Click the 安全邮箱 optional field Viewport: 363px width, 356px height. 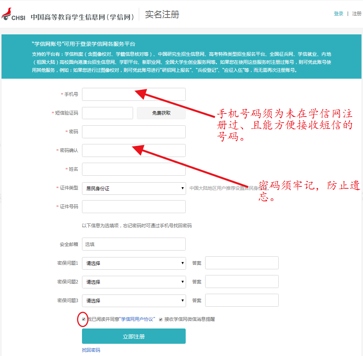click(x=133, y=244)
